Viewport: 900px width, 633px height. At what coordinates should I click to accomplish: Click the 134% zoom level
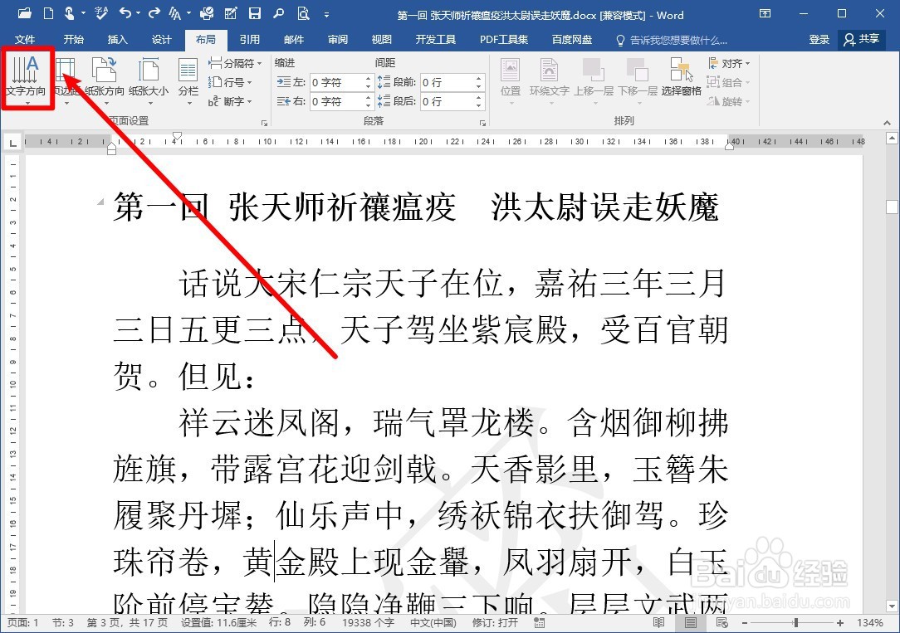pos(869,622)
